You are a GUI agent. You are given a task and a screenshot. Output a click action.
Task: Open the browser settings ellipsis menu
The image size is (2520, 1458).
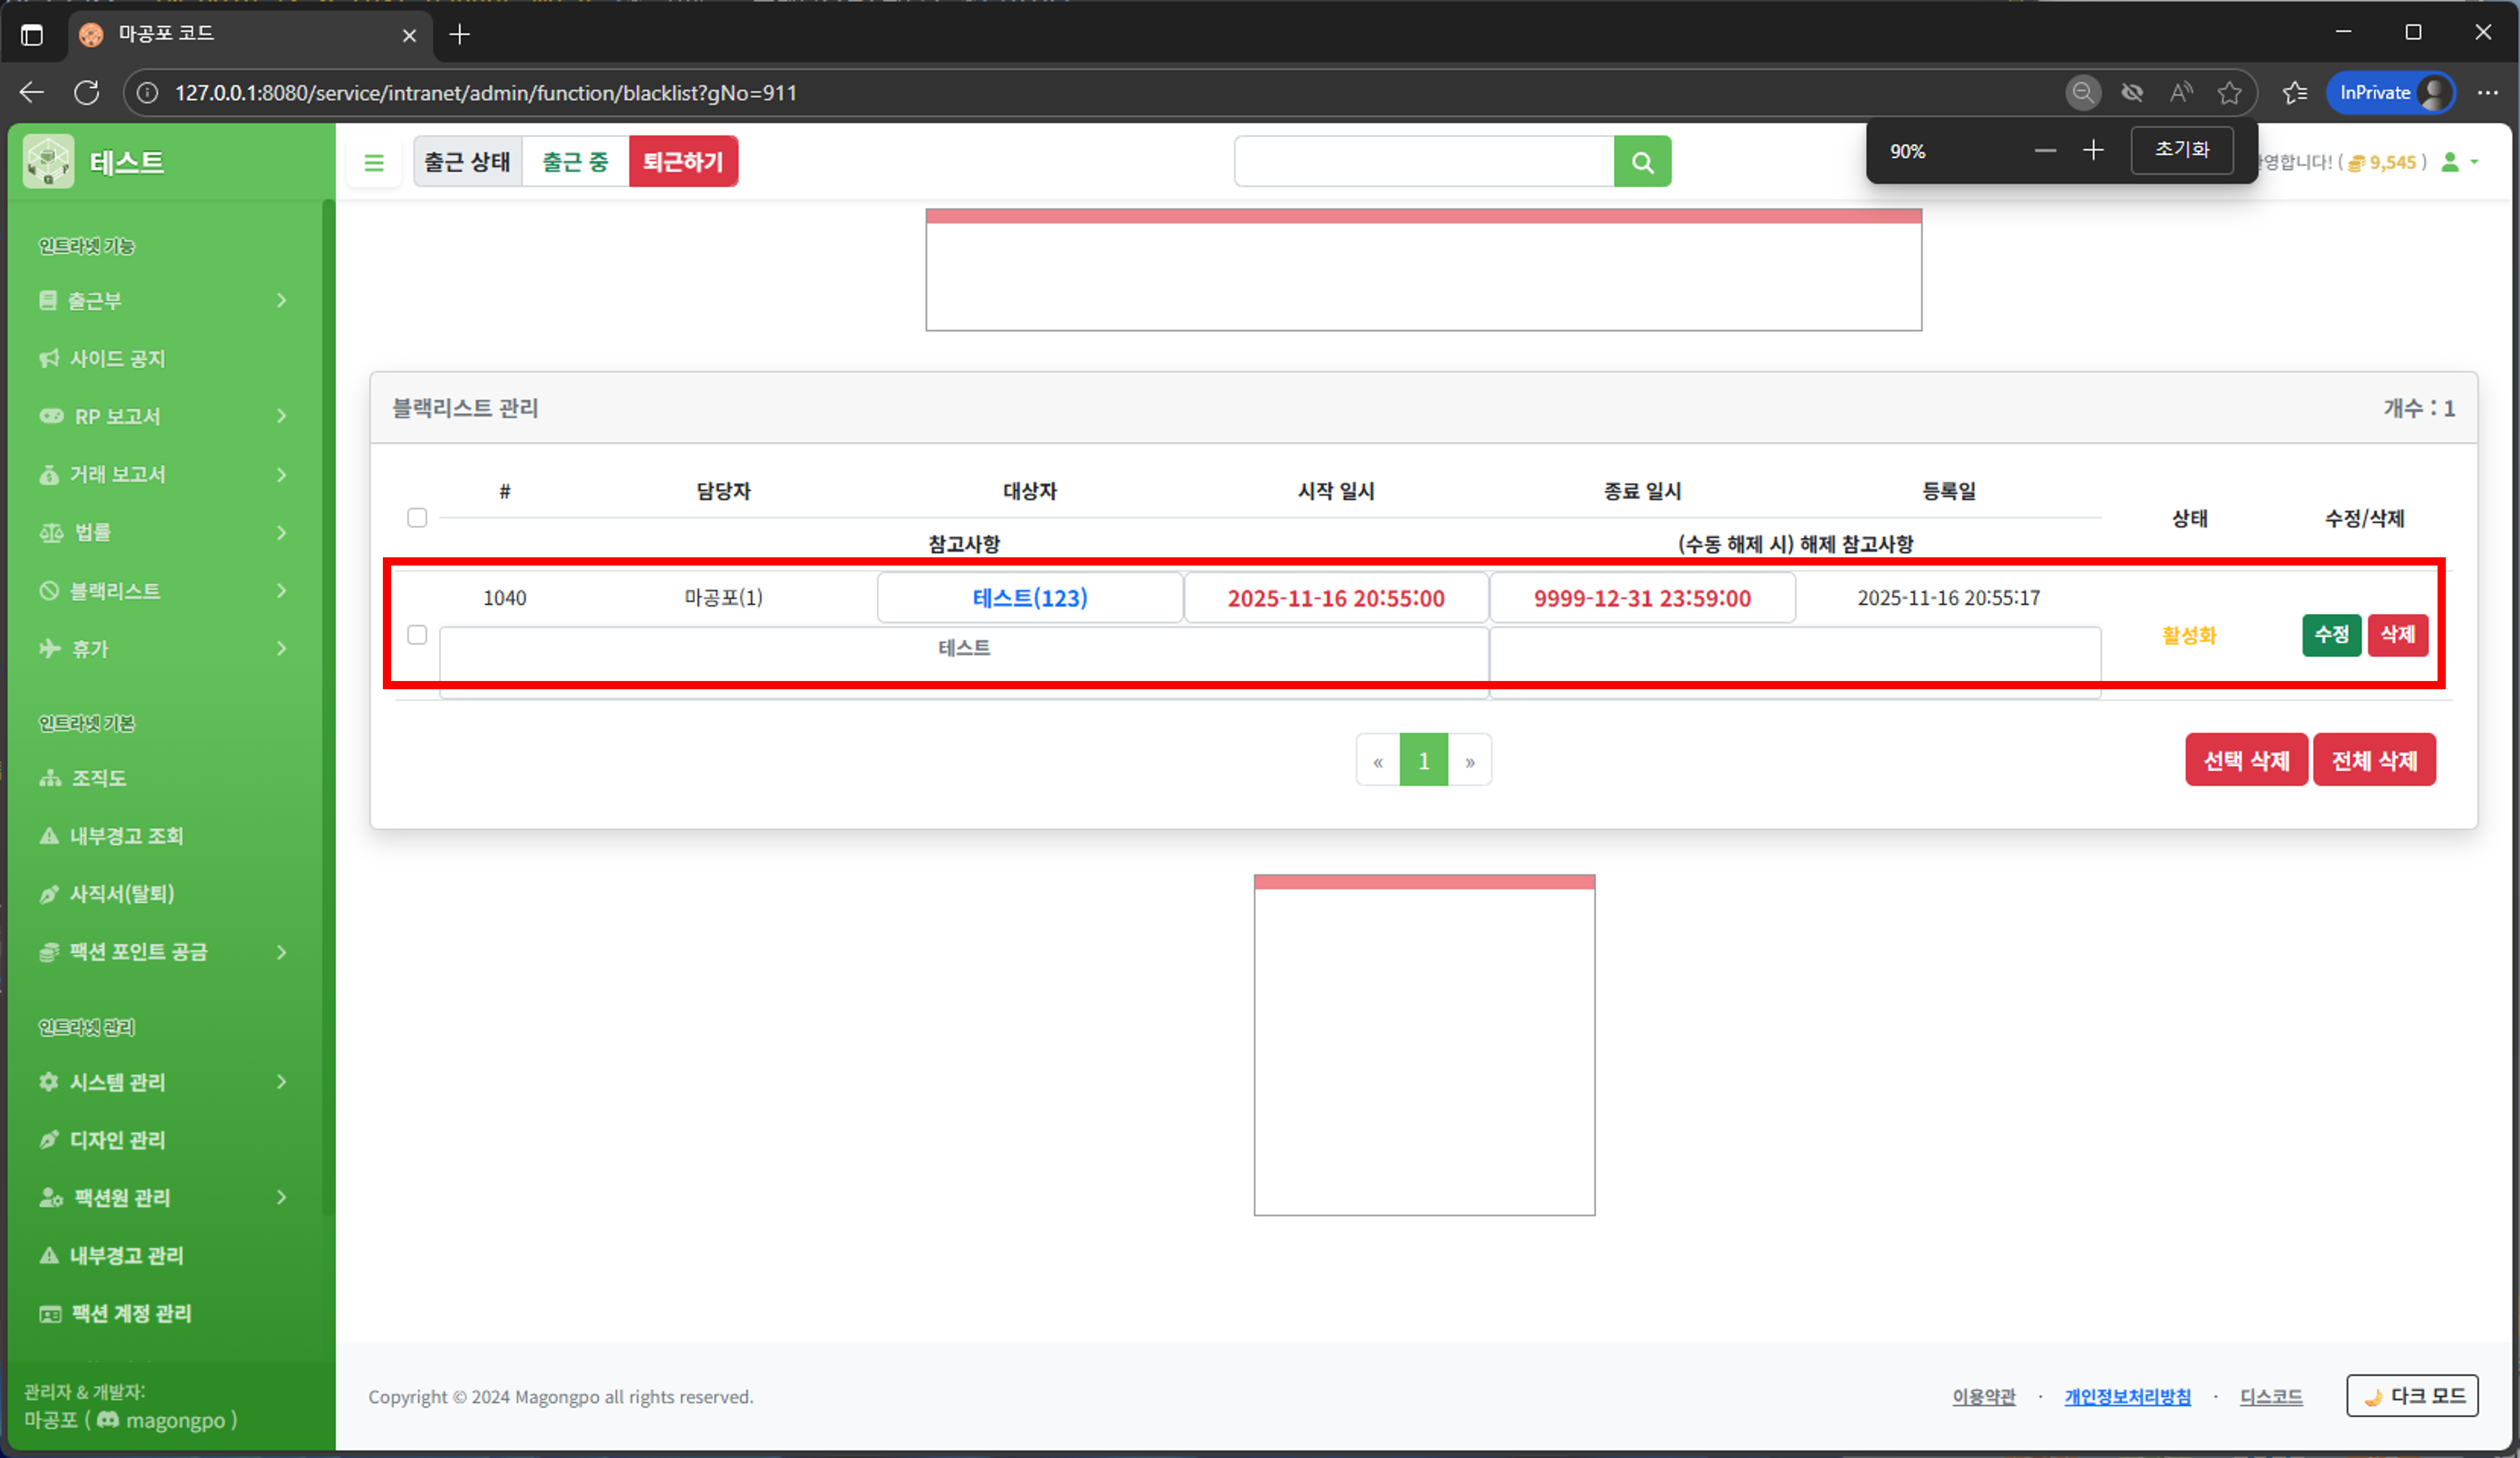tap(2487, 93)
